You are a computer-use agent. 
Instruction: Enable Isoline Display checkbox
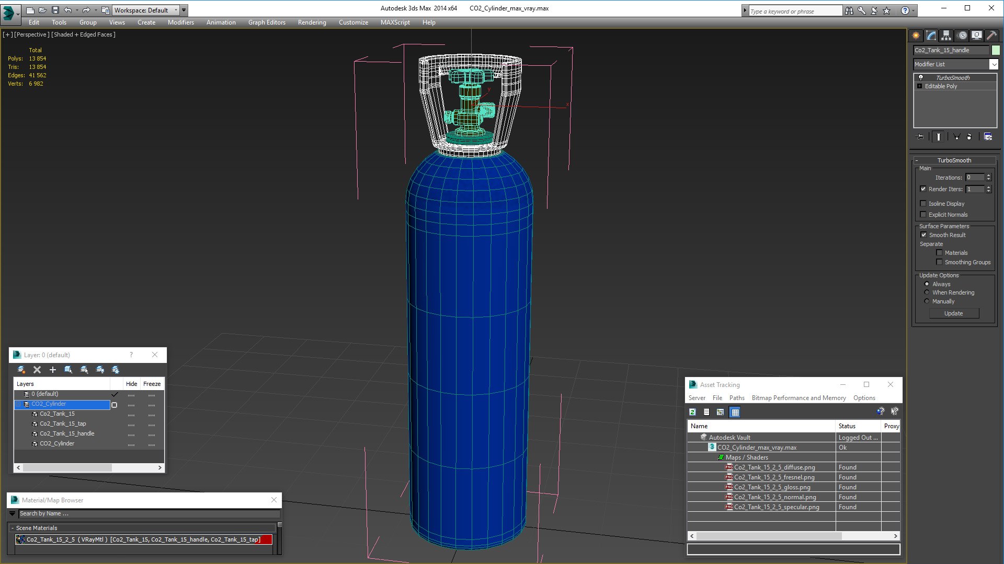[x=923, y=204]
